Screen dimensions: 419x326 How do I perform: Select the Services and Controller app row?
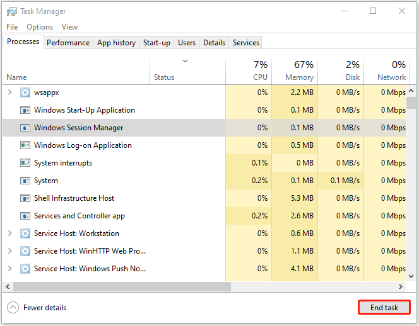[x=204, y=216]
